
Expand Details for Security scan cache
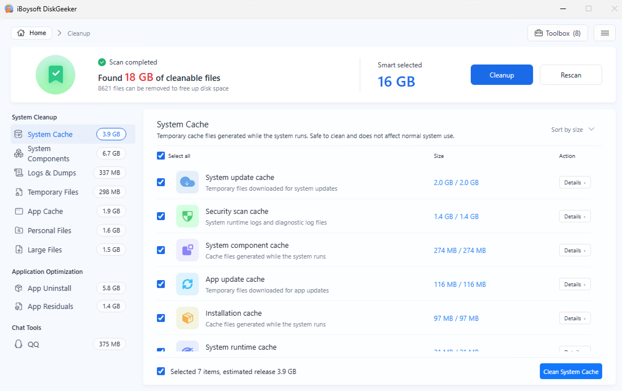pyautogui.click(x=575, y=216)
